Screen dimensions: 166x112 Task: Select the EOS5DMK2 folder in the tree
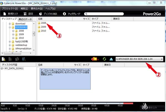pyautogui.click(x=21, y=27)
